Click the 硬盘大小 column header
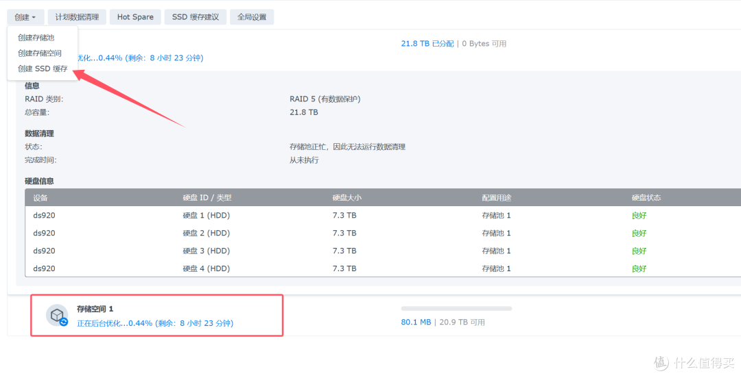741x378 pixels. (x=346, y=198)
